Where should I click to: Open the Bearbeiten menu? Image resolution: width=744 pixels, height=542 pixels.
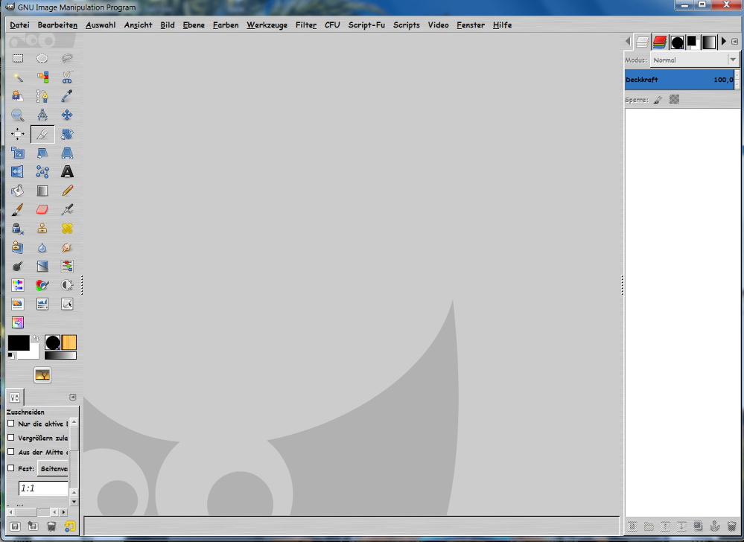pyautogui.click(x=57, y=25)
